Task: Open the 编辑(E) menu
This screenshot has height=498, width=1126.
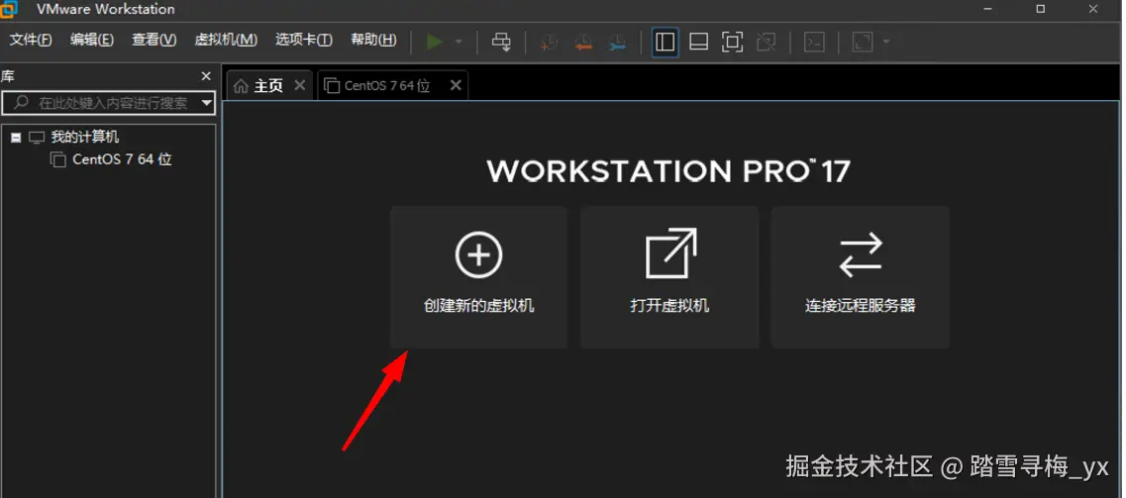Action: tap(92, 41)
